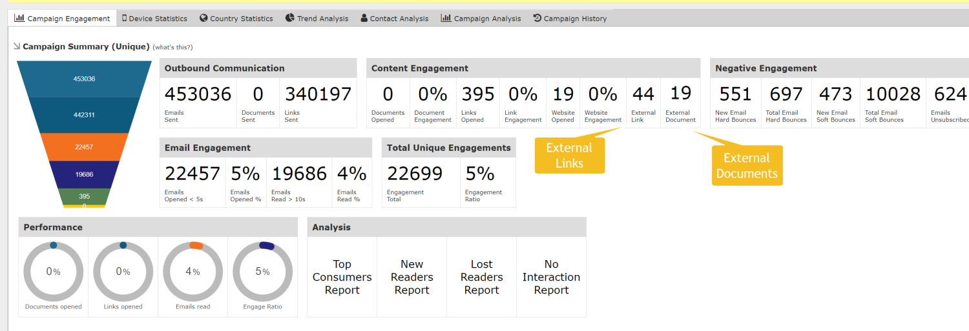
Task: Click the Campaign Analysis bar chart icon
Action: (x=446, y=18)
